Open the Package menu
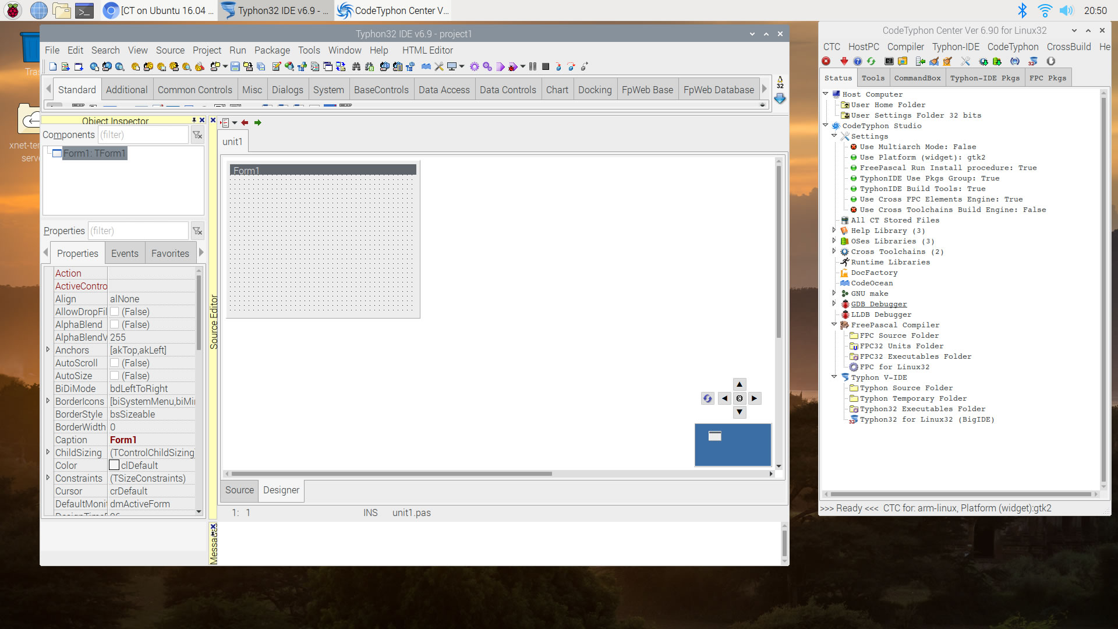The image size is (1118, 629). (x=272, y=50)
